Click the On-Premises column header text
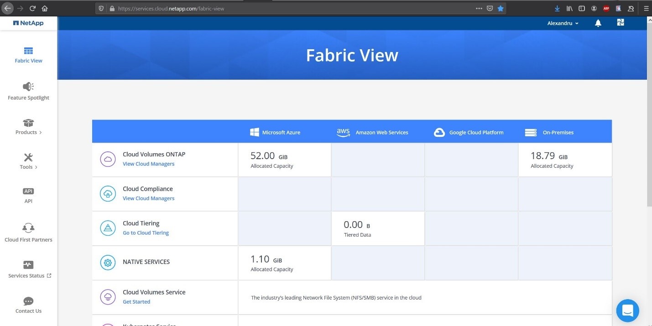Viewport: 652px width, 326px height. [558, 132]
